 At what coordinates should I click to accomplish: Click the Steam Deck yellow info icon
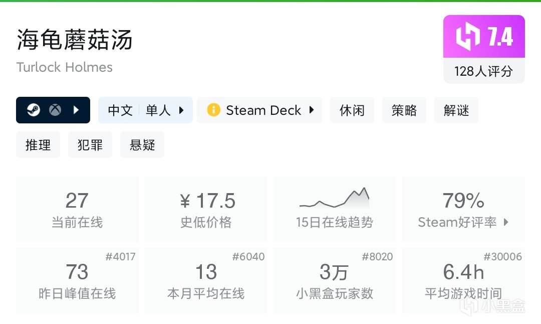point(213,110)
